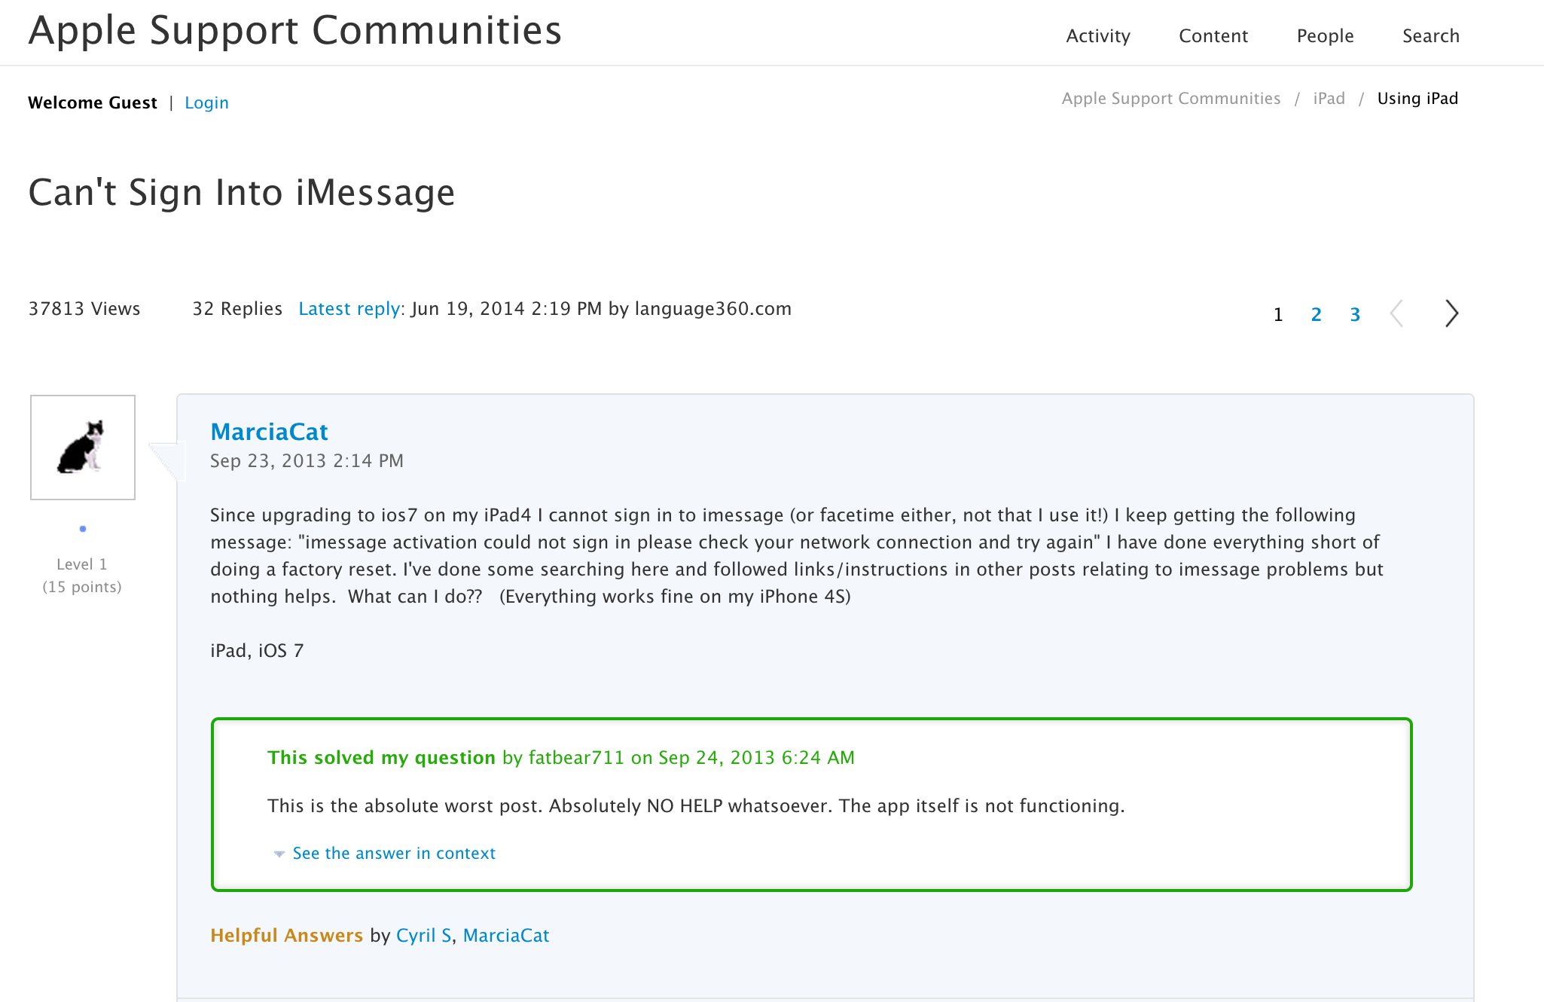
Task: Go to page 3 of replies
Action: 1354,314
